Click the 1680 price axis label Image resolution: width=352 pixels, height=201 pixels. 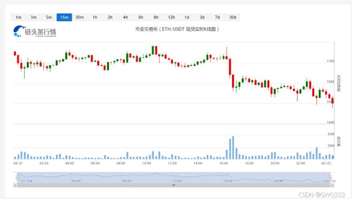pyautogui.click(x=330, y=82)
